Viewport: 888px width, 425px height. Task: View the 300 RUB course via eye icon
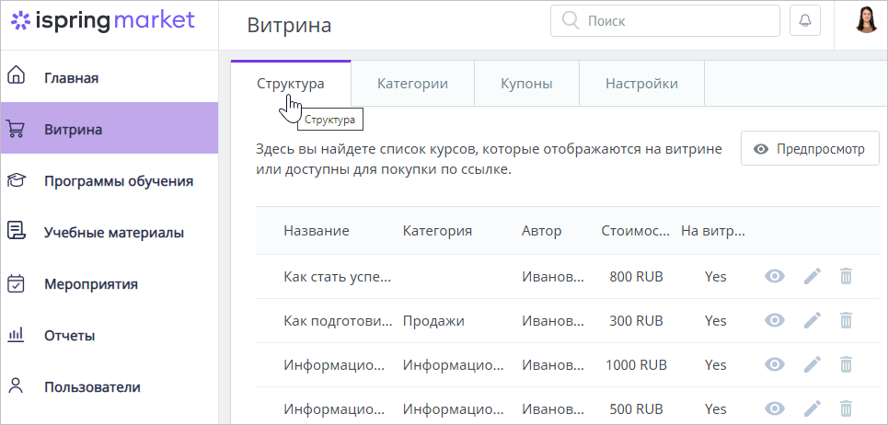(775, 320)
